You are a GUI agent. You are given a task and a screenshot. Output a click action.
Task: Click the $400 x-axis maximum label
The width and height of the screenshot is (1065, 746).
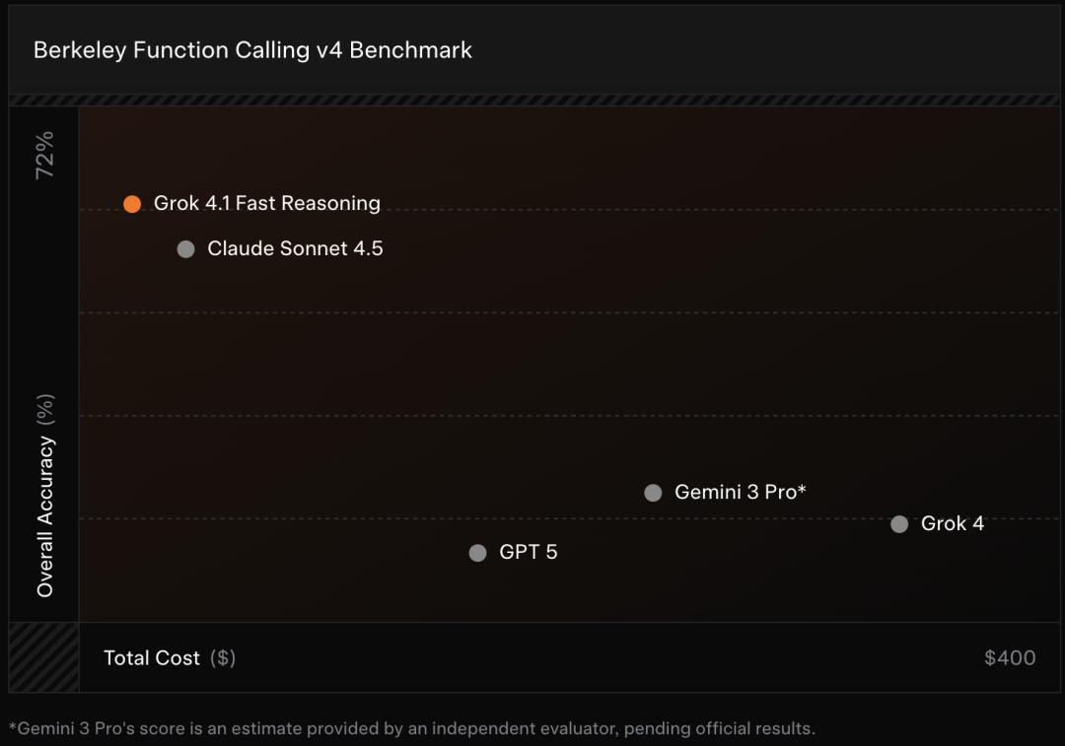click(1009, 658)
